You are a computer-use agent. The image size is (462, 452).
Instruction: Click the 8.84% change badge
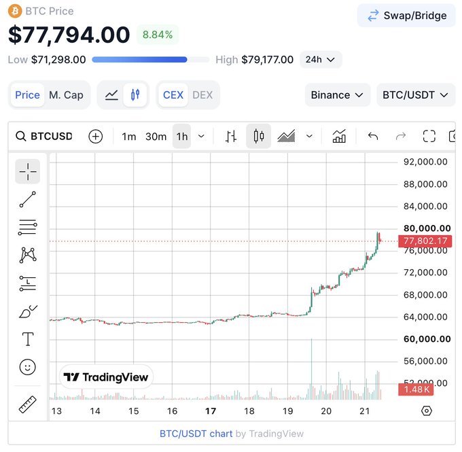(x=158, y=35)
